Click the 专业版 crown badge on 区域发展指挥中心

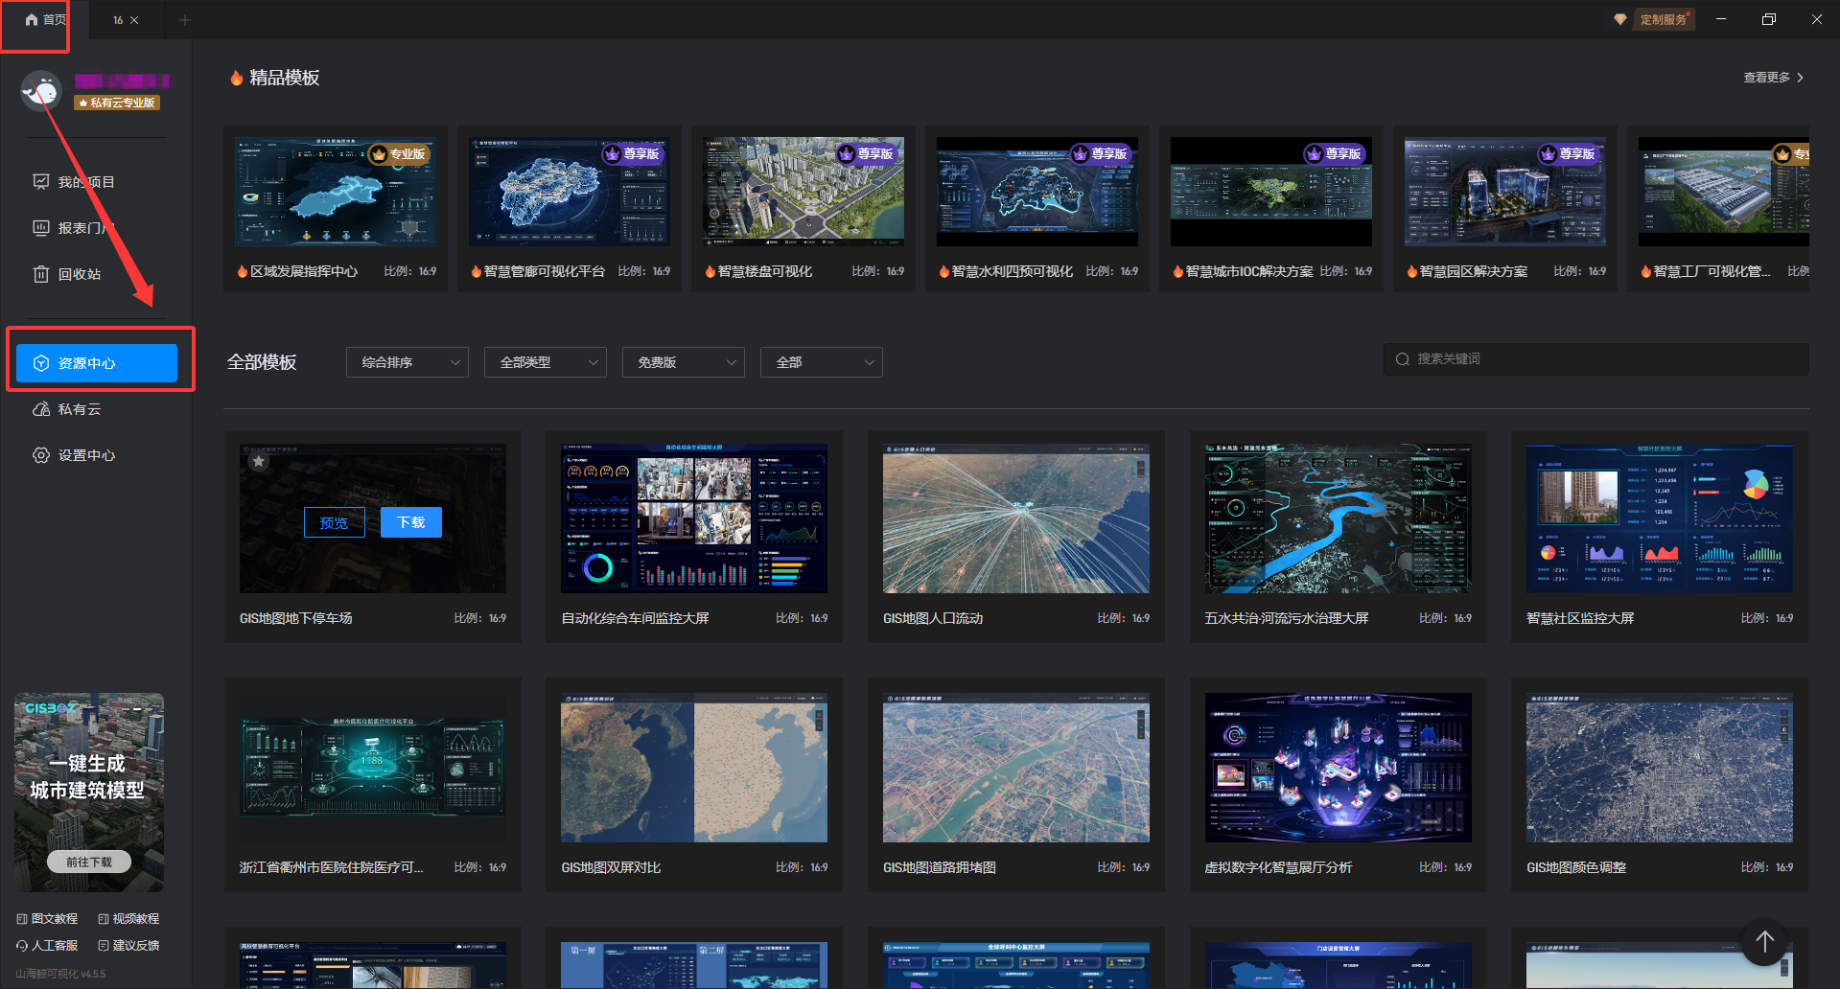pos(400,154)
